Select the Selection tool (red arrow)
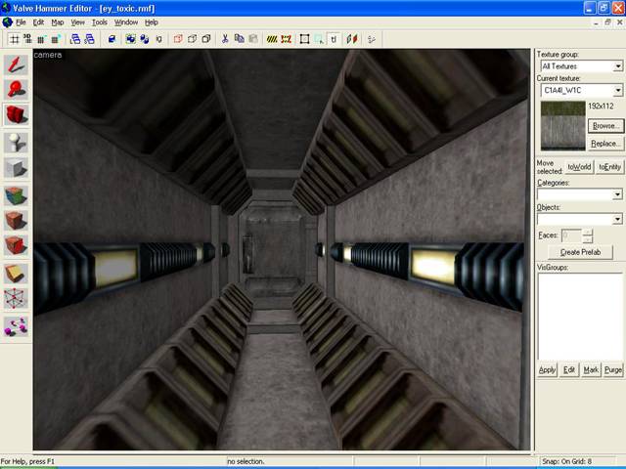This screenshot has width=626, height=469. pyautogui.click(x=16, y=64)
